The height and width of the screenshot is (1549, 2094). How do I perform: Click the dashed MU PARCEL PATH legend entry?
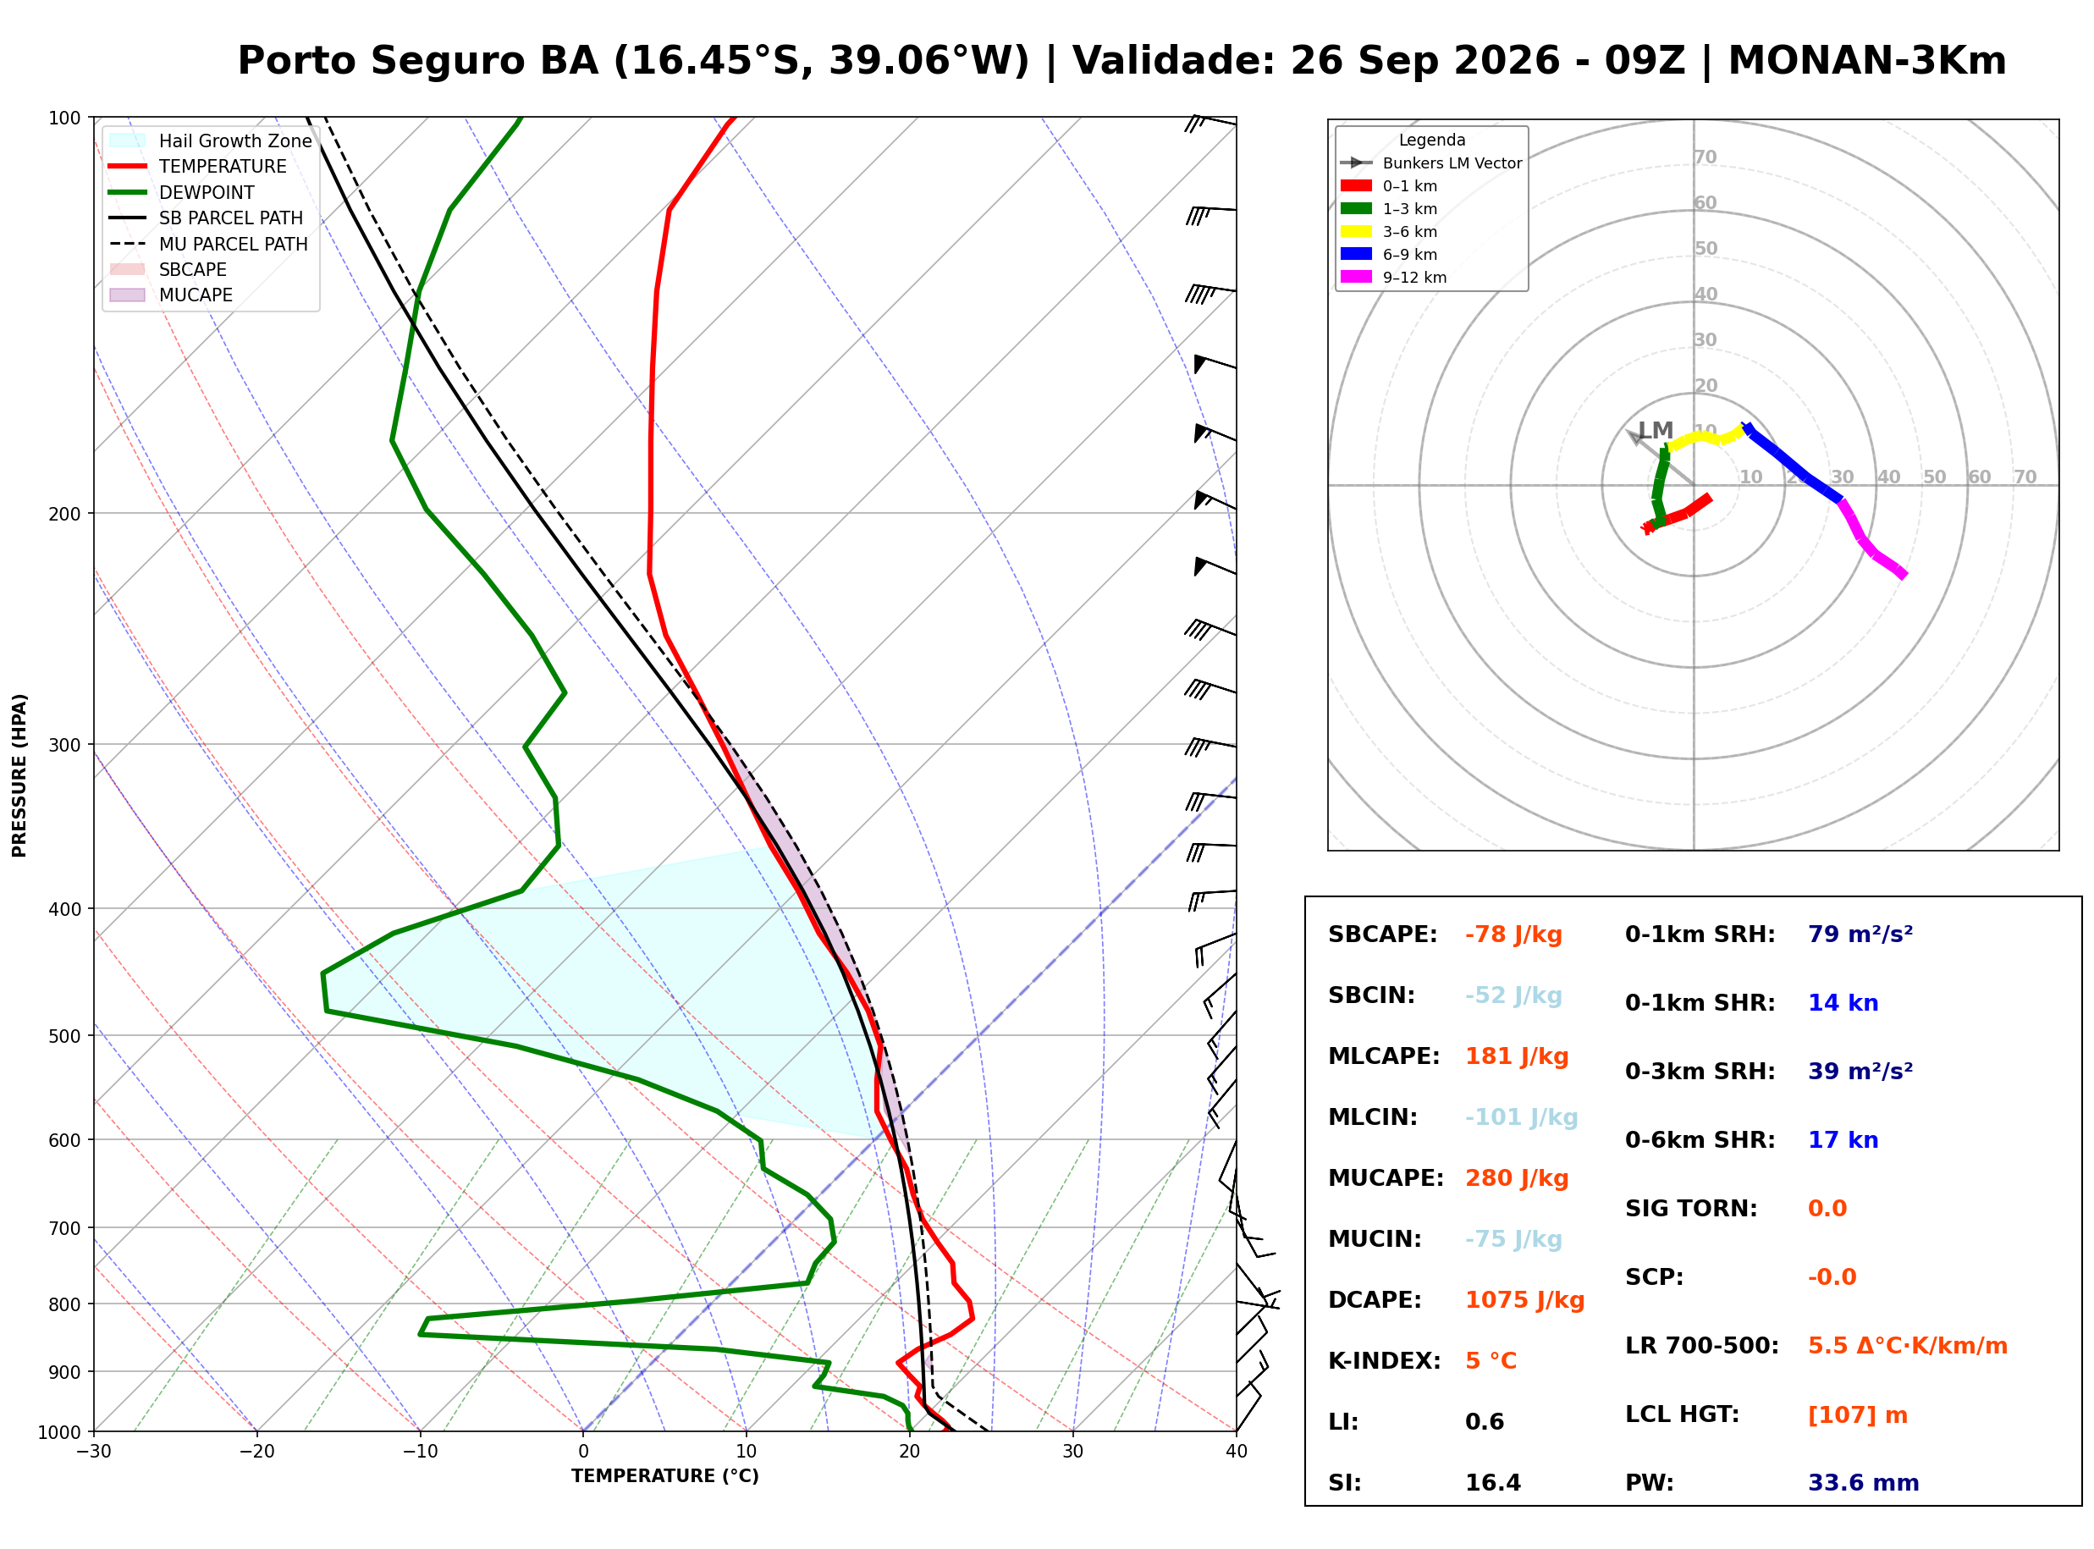208,244
